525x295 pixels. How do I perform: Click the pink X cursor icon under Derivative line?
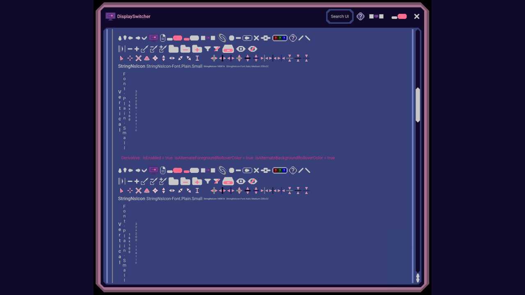click(139, 191)
